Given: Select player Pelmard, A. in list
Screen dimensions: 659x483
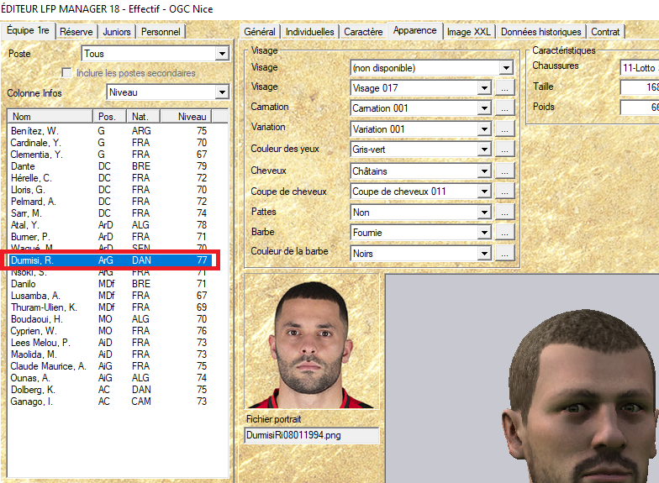Looking at the screenshot, I should (109, 202).
